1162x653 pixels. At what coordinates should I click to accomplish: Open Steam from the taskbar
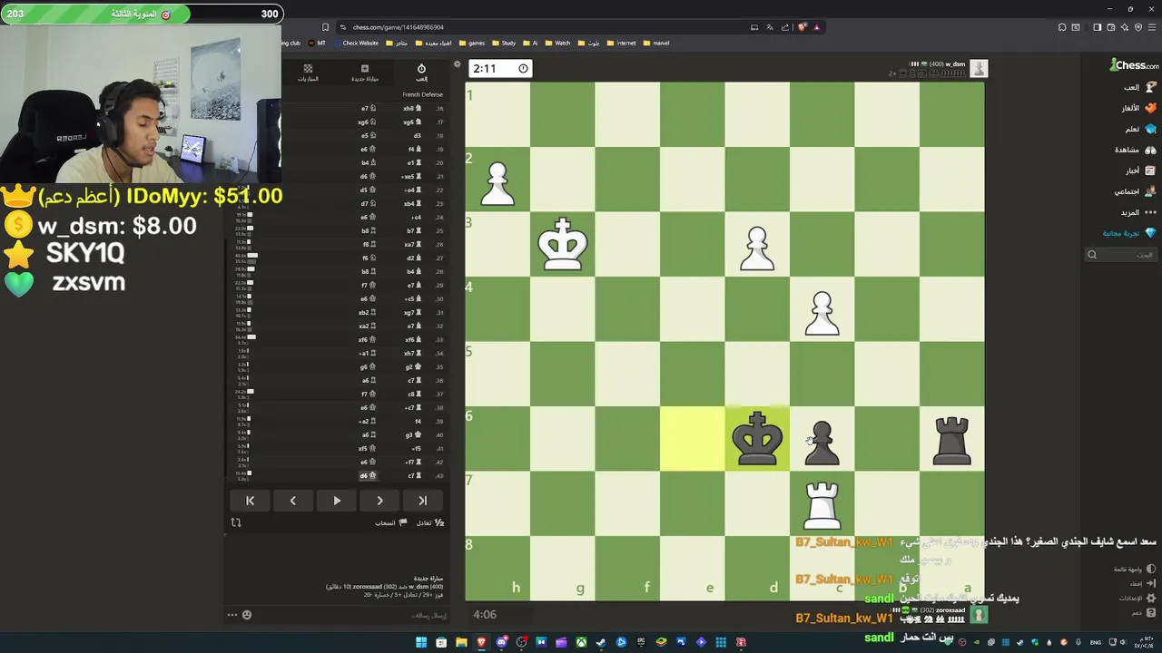tap(601, 642)
